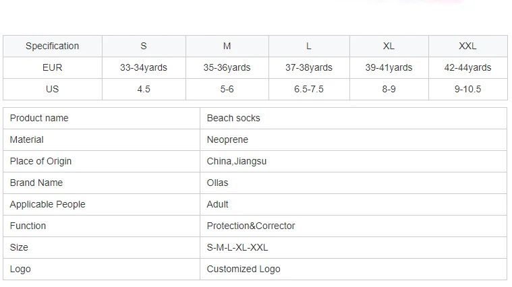Click the Specification header cell
Viewport: 512px width, 287px height.
pos(52,46)
